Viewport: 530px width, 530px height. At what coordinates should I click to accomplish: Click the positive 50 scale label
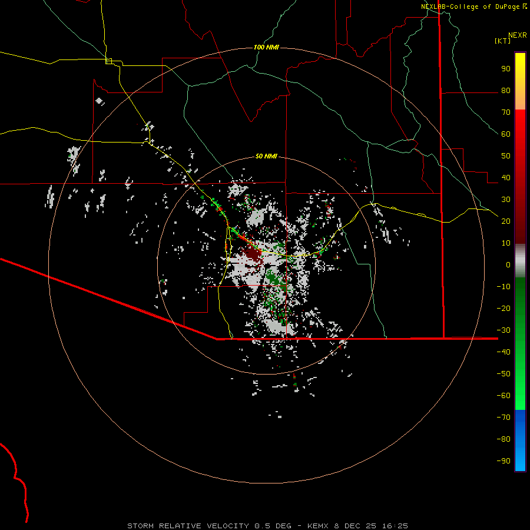point(506,156)
